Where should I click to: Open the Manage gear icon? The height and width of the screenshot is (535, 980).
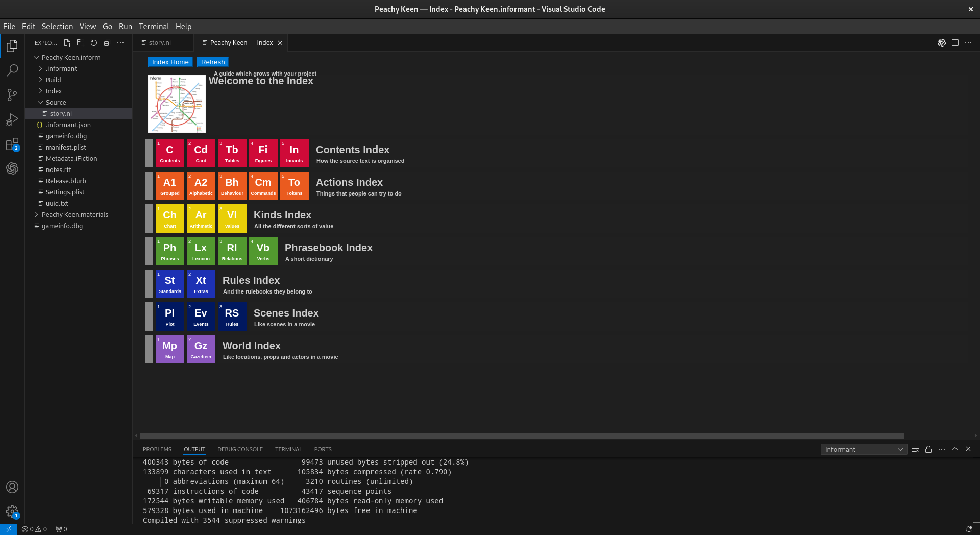pos(12,512)
